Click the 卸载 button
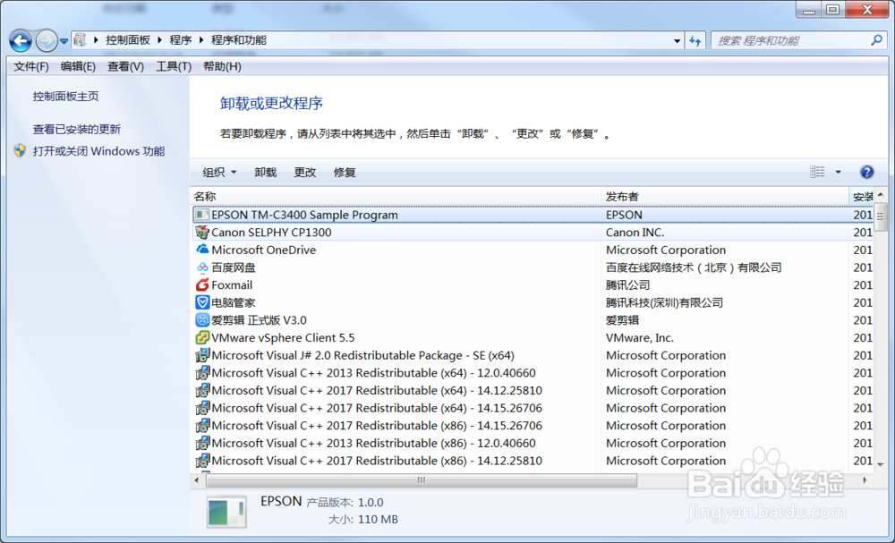 pos(266,173)
